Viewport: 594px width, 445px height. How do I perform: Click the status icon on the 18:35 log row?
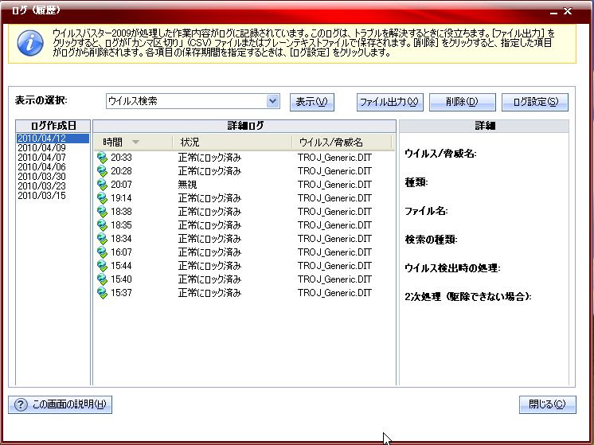(102, 225)
